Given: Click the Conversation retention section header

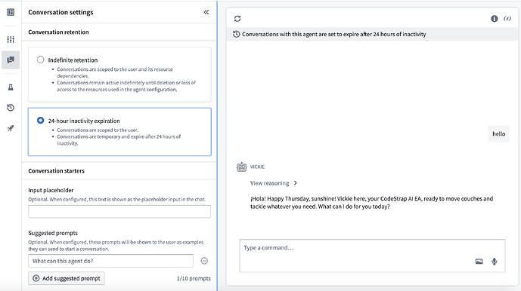Looking at the screenshot, I should pos(58,32).
